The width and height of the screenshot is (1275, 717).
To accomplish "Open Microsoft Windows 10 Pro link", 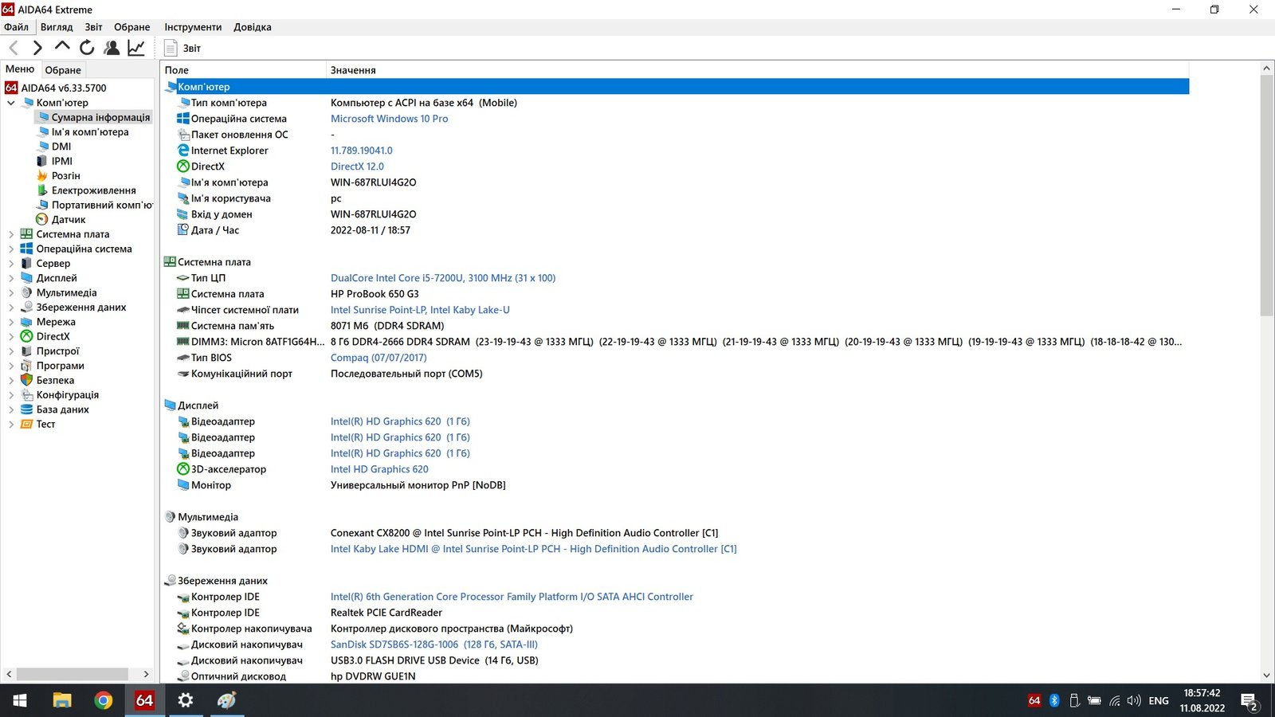I will (x=389, y=119).
